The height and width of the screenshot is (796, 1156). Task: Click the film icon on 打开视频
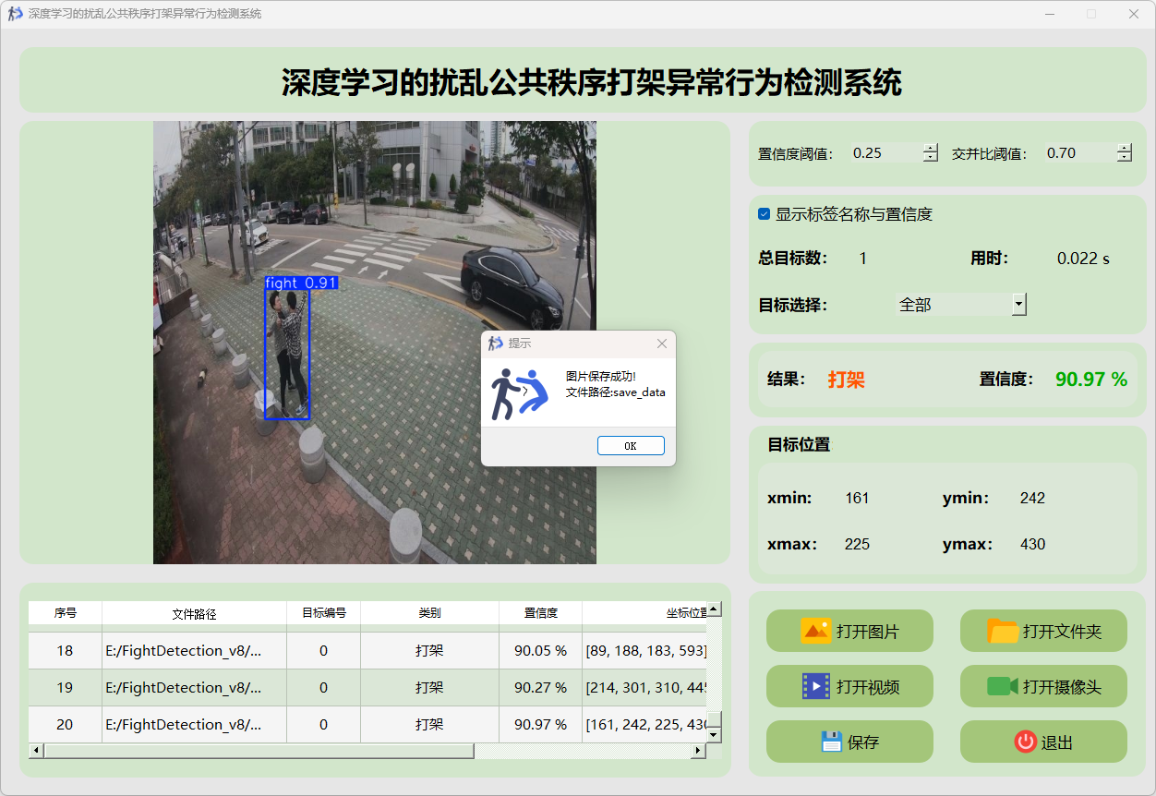tap(816, 686)
